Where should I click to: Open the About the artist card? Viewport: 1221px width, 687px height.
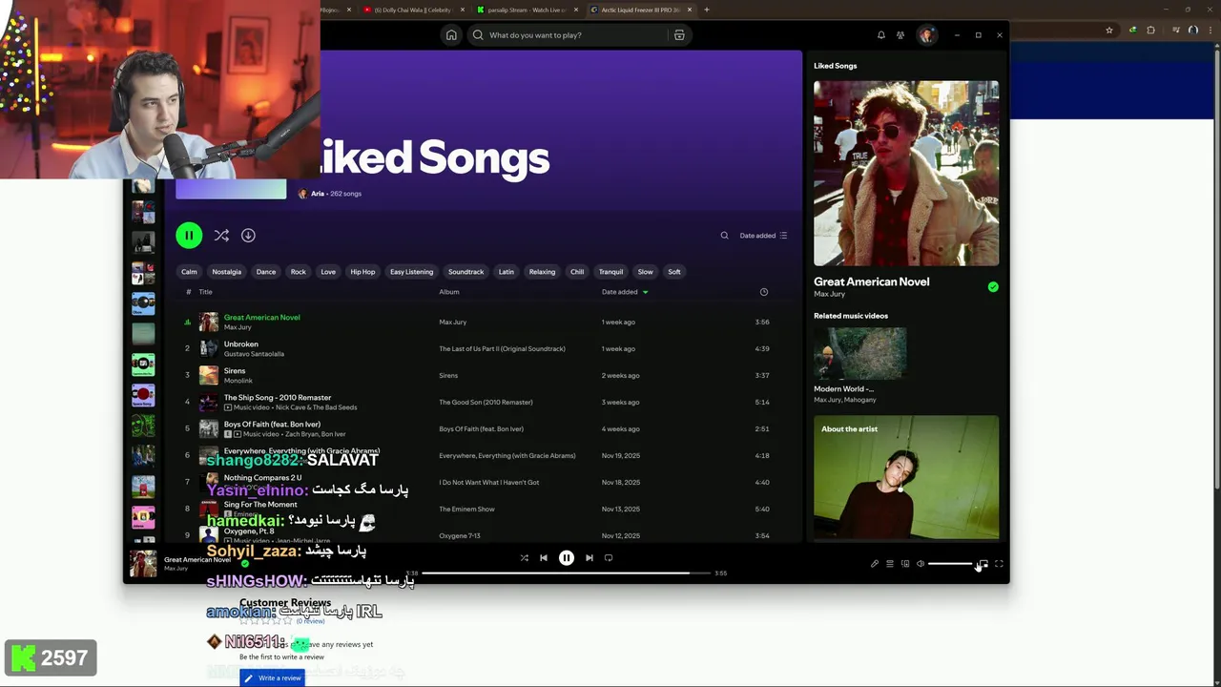[906, 477]
